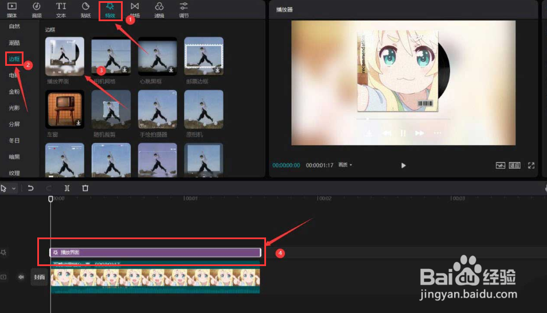Redo the last undone action
The width and height of the screenshot is (547, 313).
(x=49, y=188)
